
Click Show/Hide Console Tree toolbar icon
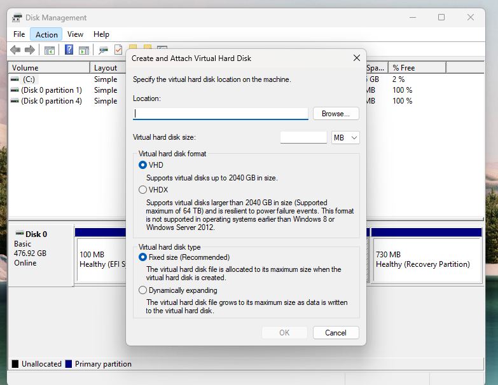coord(49,50)
